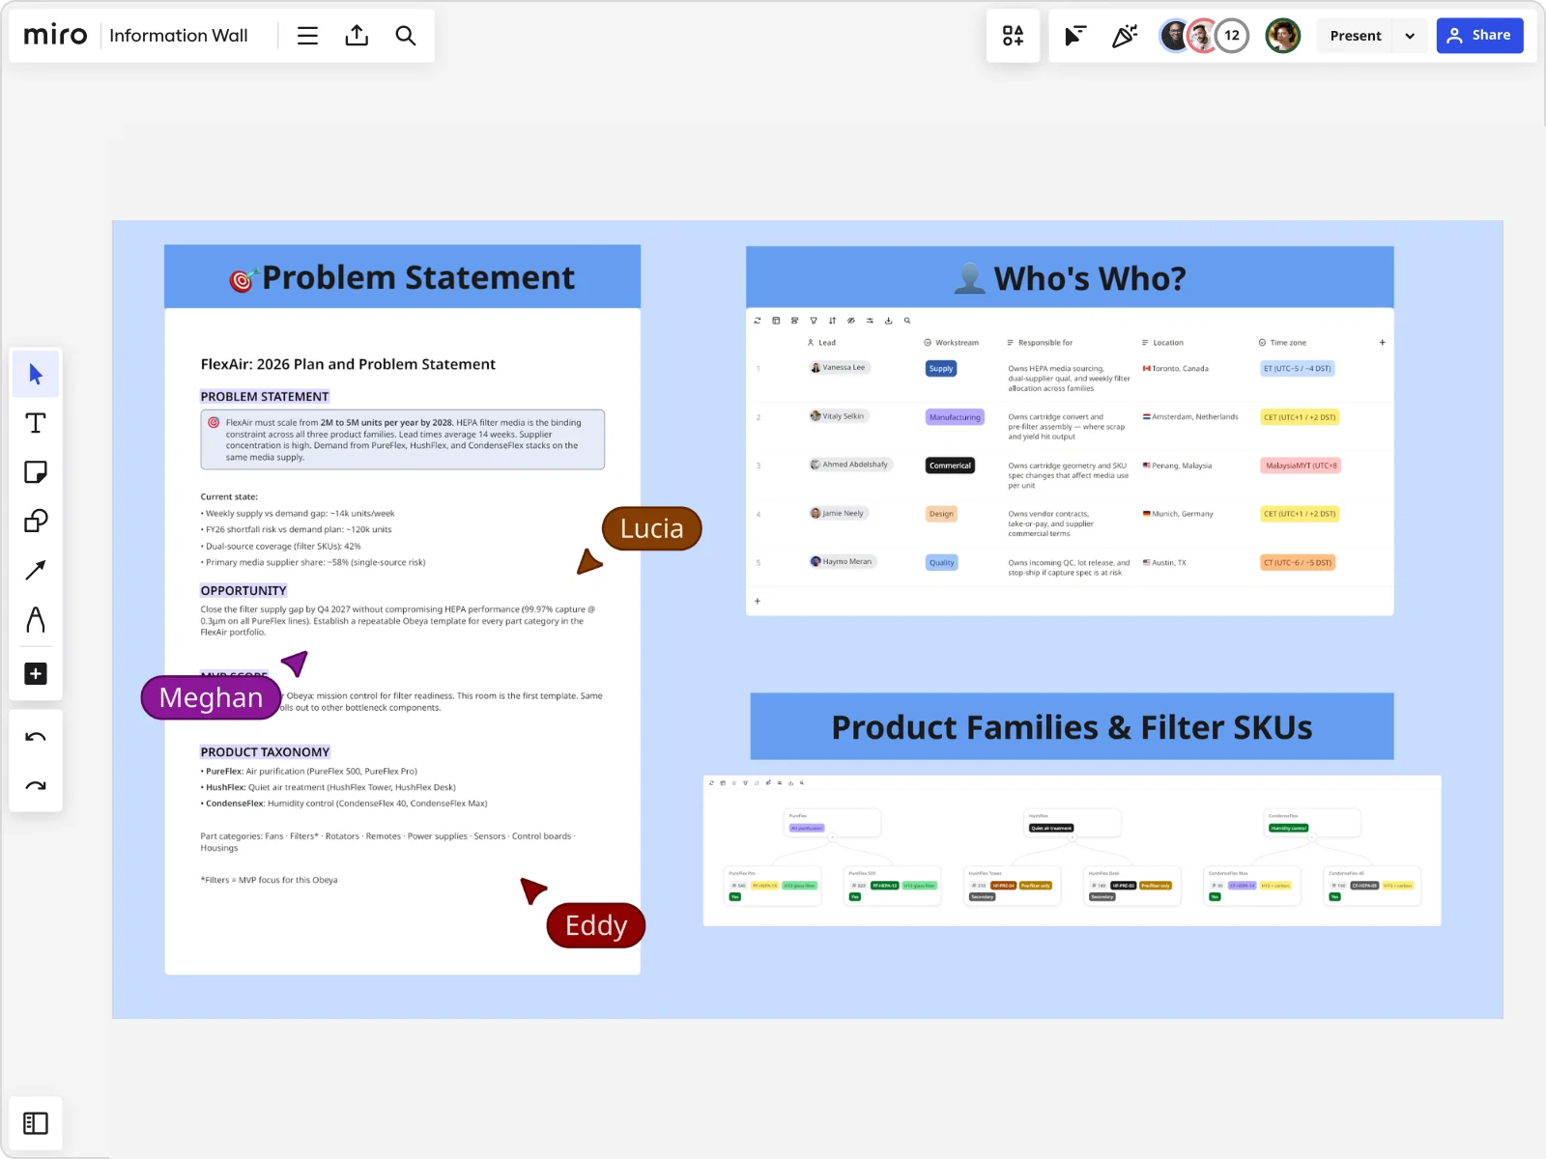Screen dimensions: 1546x1159
Task: Open the apps and templates icon
Action: click(1013, 36)
